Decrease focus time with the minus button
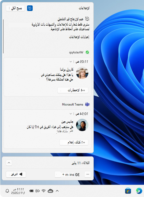The width and height of the screenshot is (144, 197). (x=88, y=174)
